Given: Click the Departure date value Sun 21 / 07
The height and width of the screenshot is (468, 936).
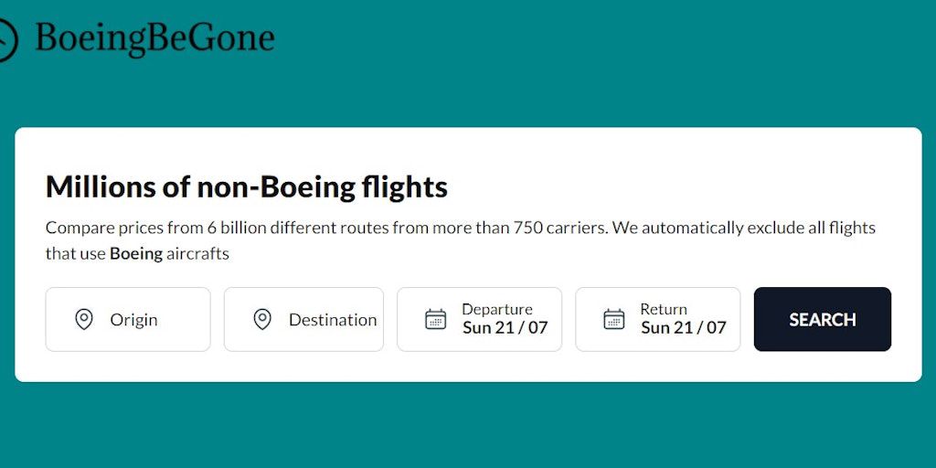Looking at the screenshot, I should [505, 328].
